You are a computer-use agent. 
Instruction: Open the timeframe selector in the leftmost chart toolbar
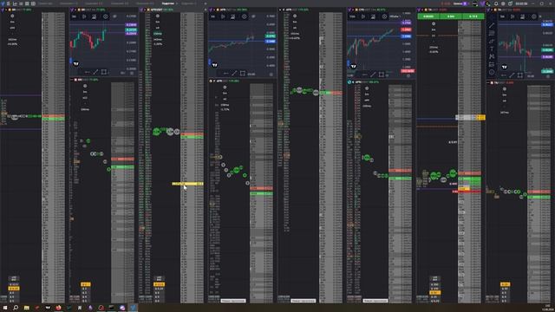(x=74, y=16)
